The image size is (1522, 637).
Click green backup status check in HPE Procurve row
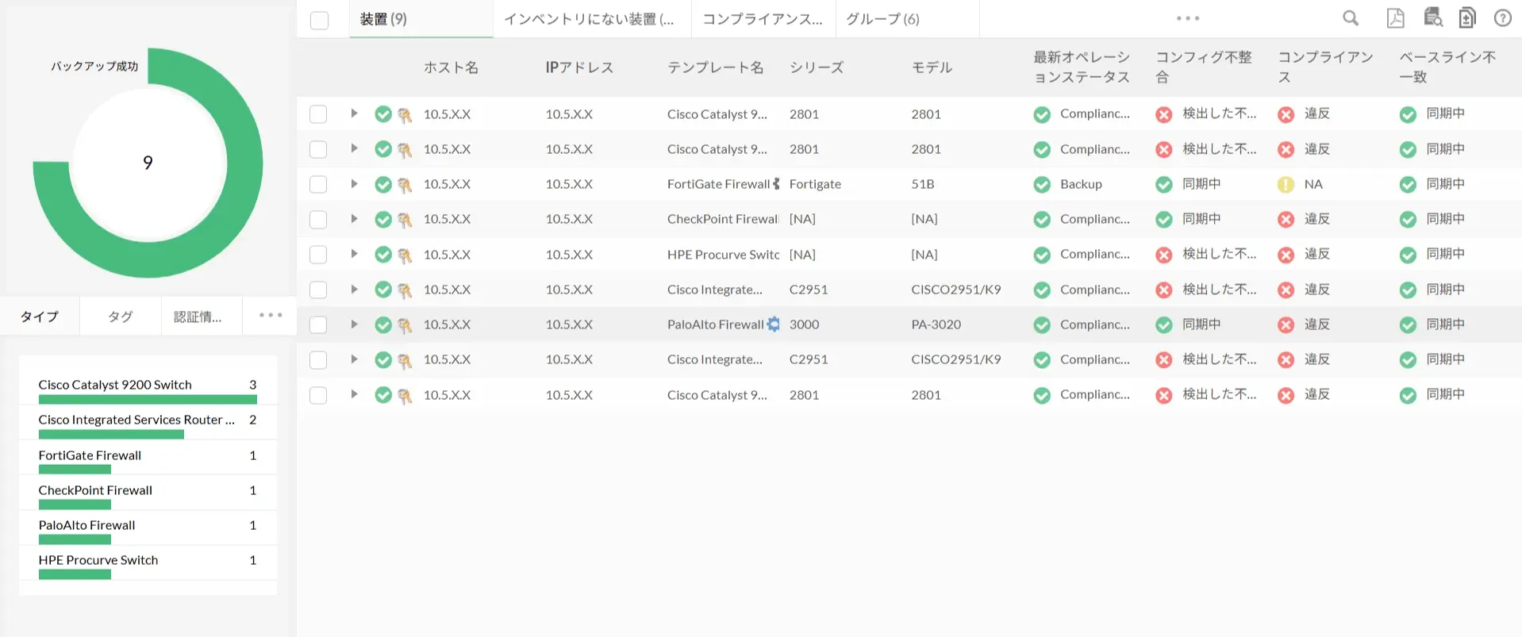click(x=383, y=255)
